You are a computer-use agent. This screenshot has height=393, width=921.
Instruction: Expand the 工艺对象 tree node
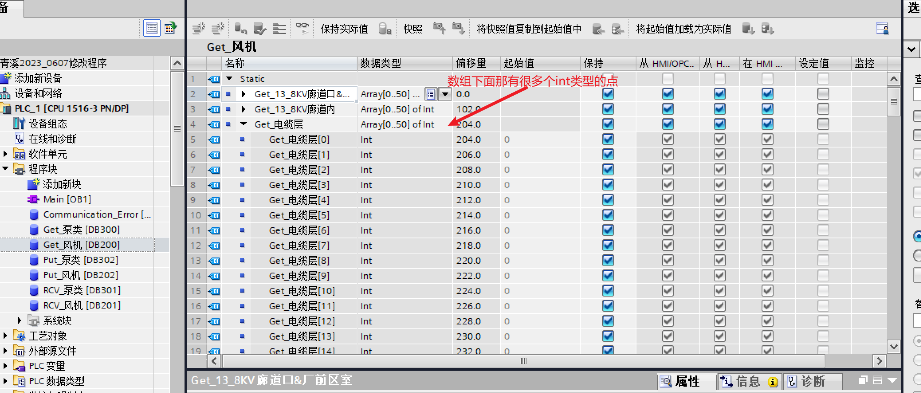5,336
